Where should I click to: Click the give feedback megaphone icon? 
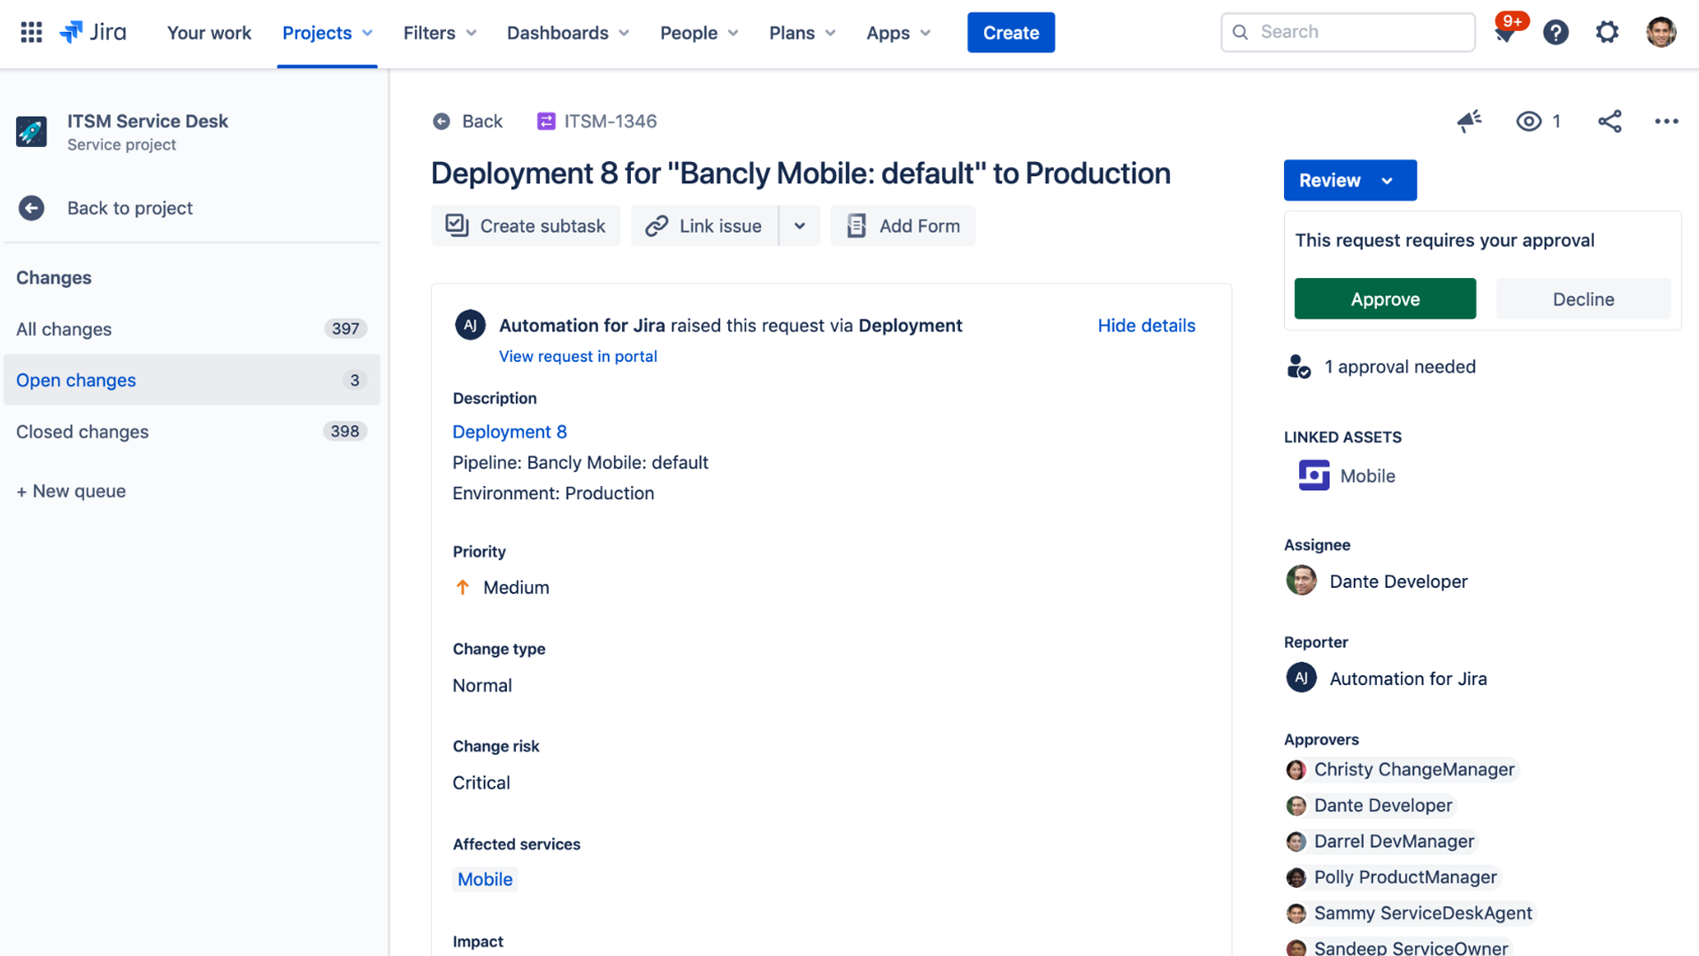pos(1469,121)
